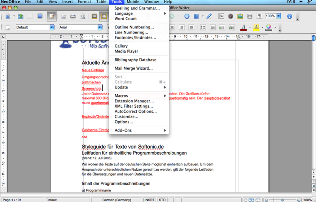Click the blue Help question mark icon
Viewport: 316px width, 202px height.
290,16
